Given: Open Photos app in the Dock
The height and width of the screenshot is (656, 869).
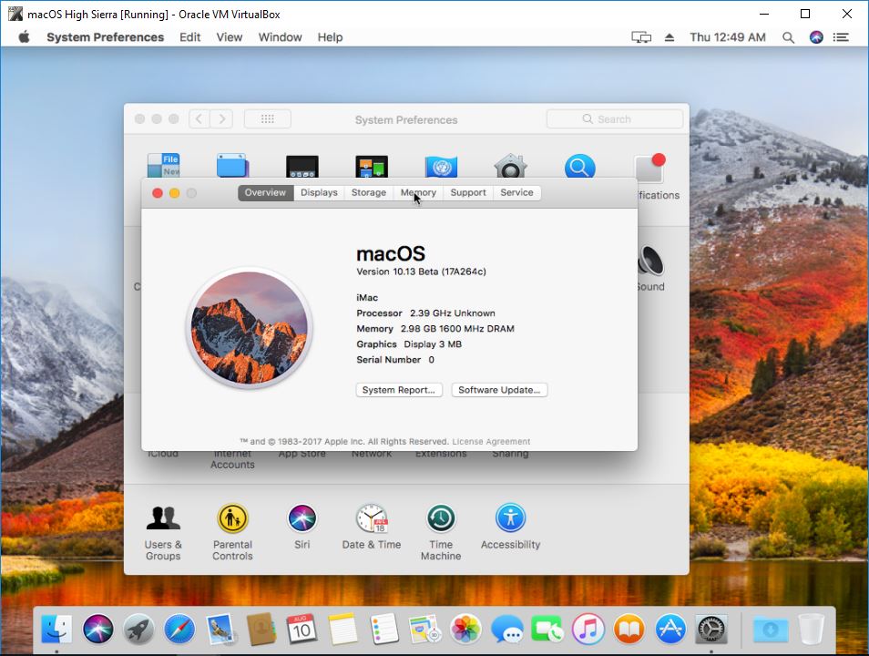Looking at the screenshot, I should point(466,629).
